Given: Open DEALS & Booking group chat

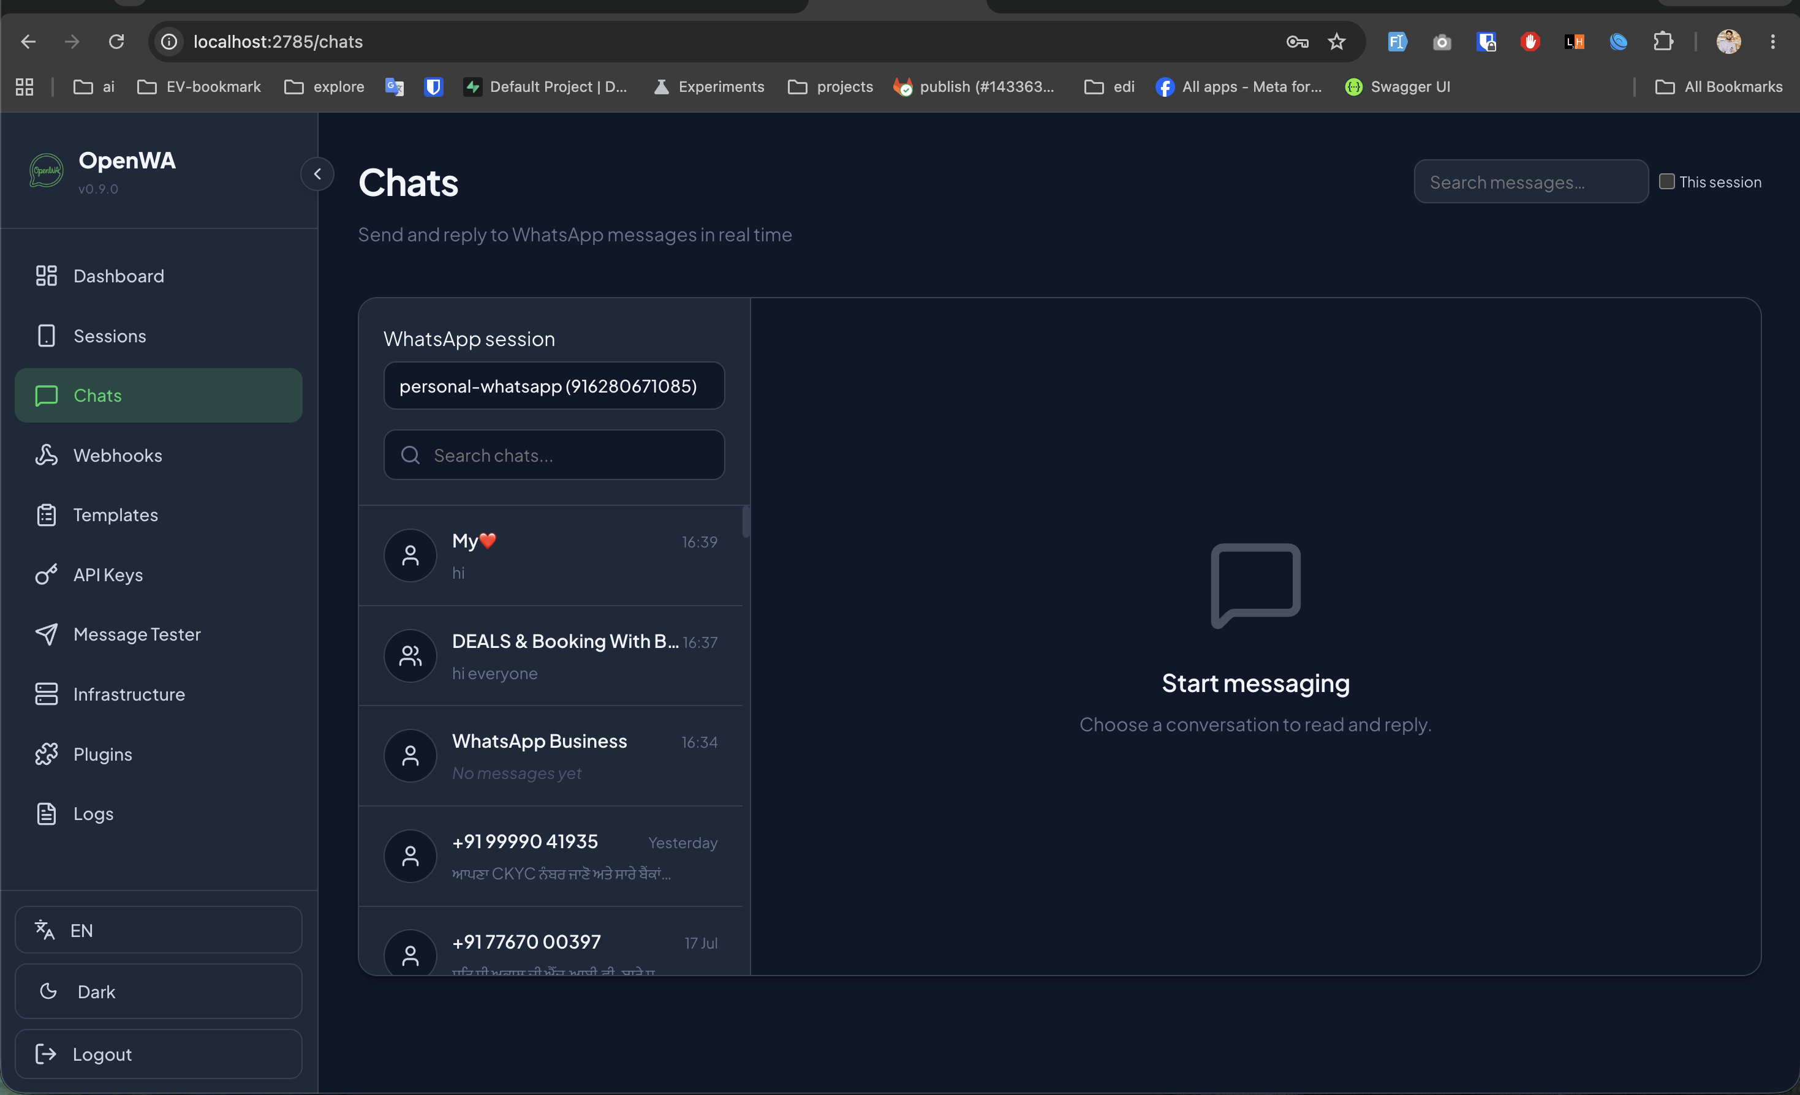Looking at the screenshot, I should [551, 655].
